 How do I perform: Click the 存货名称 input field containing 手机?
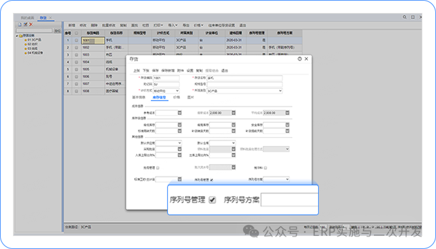tap(244, 78)
